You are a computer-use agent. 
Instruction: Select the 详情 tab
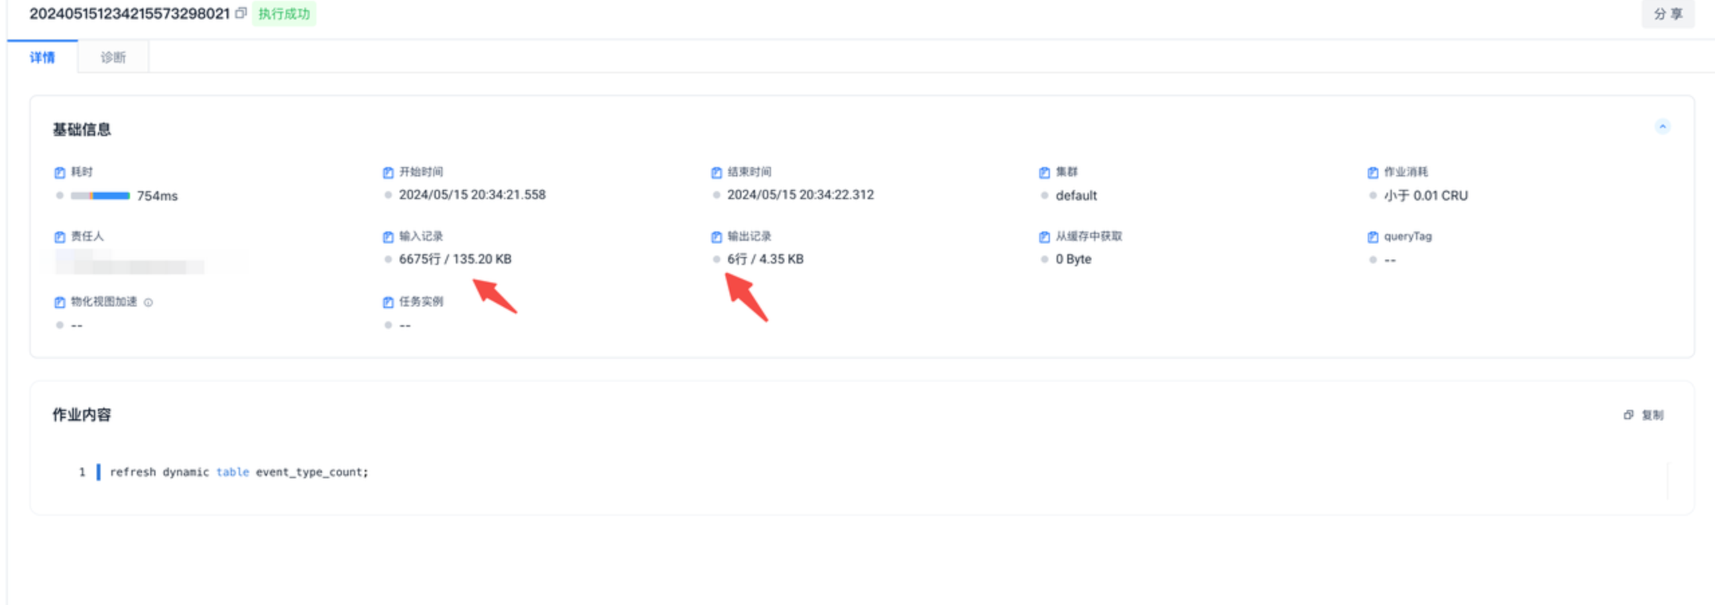click(42, 58)
